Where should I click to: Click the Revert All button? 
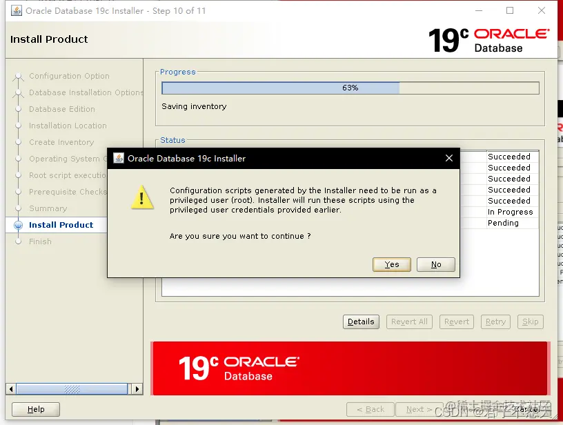[x=409, y=322]
